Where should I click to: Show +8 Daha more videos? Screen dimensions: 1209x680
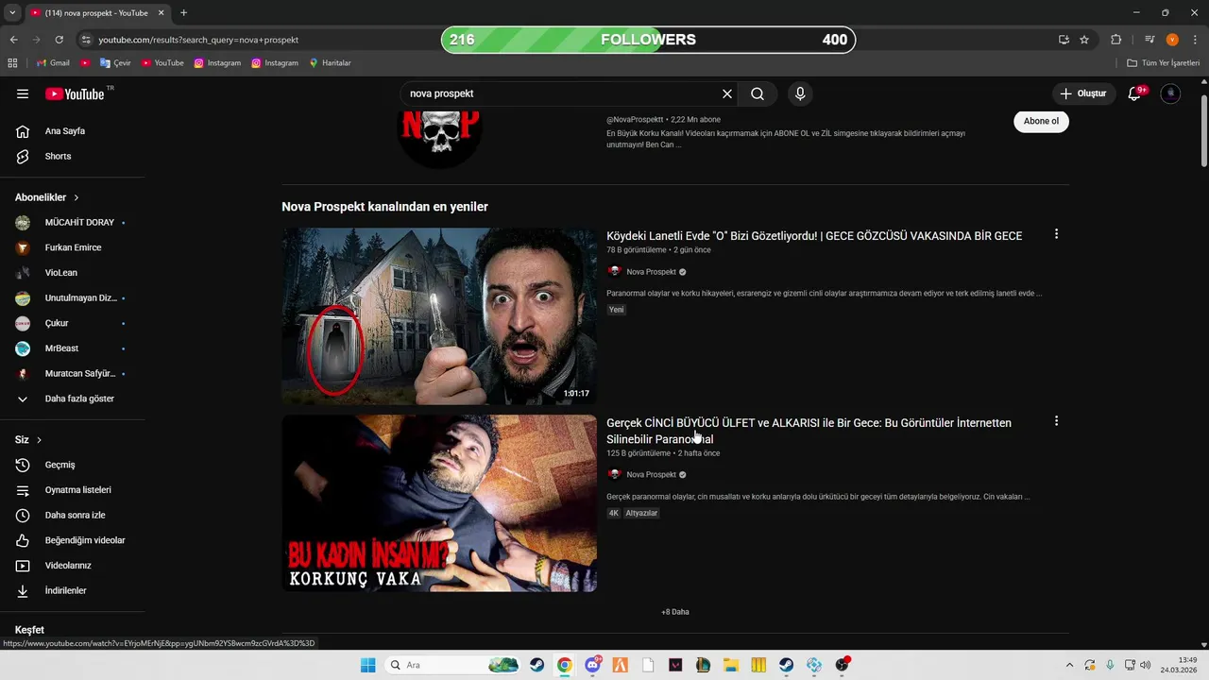point(675,612)
